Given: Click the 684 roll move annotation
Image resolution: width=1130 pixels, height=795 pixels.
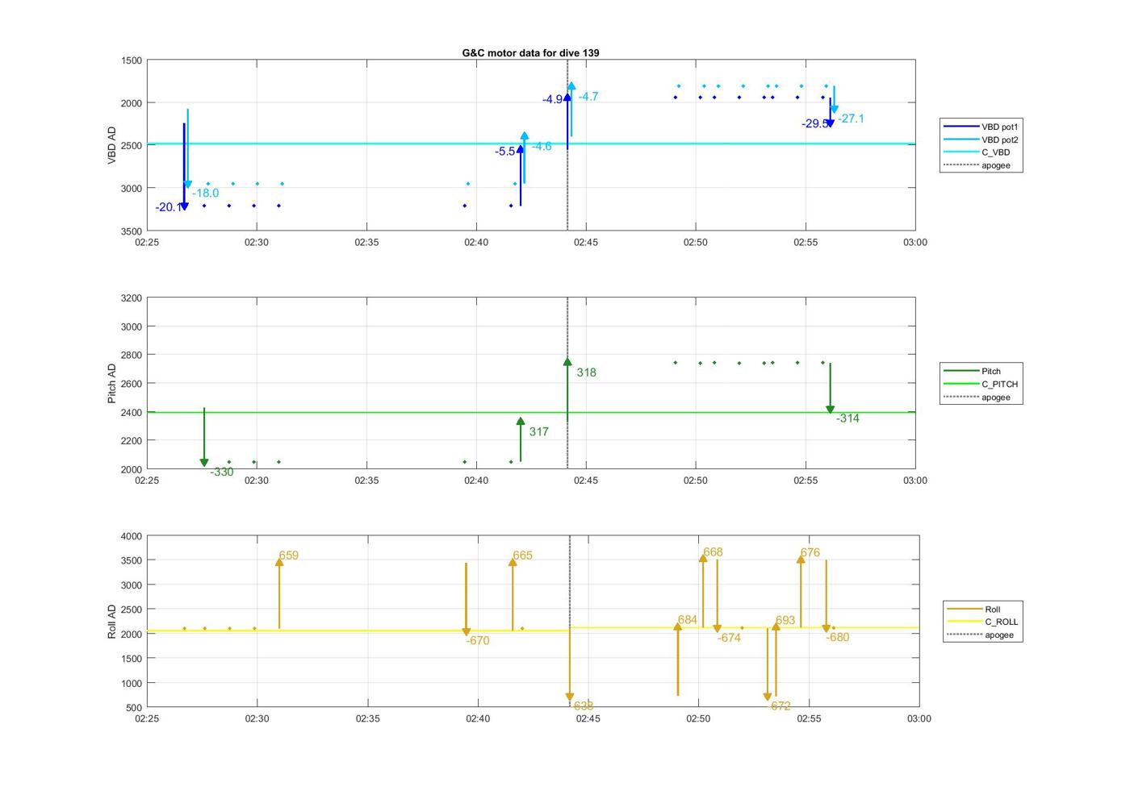Looking at the screenshot, I should point(688,619).
